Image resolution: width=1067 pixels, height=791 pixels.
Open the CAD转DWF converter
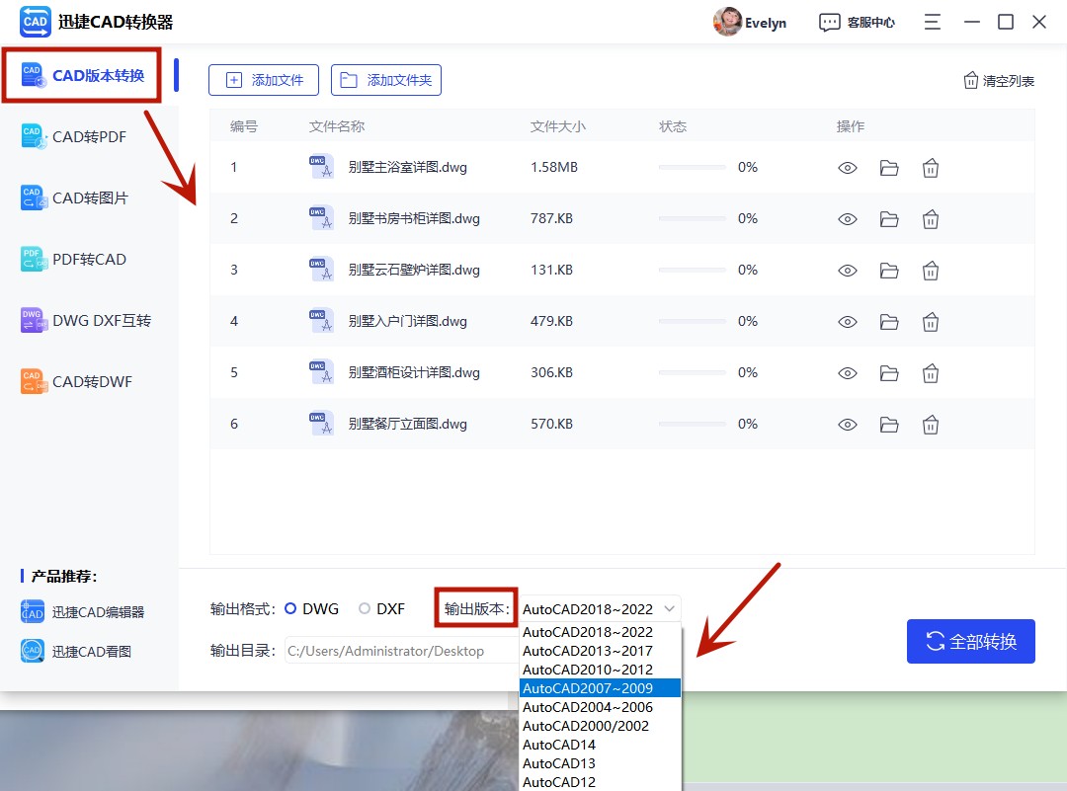tap(87, 381)
